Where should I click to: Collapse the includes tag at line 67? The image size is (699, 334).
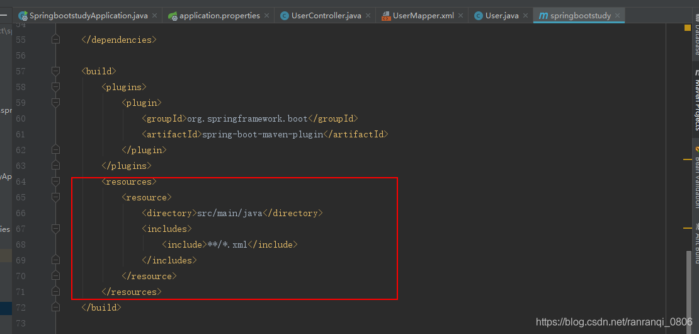click(x=55, y=229)
